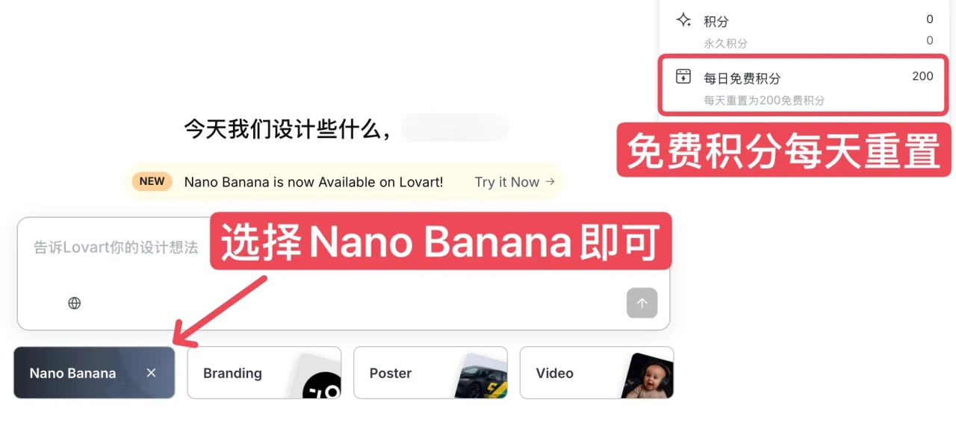Click the arrow after Try it Now
The height and width of the screenshot is (446, 956).
click(x=550, y=181)
